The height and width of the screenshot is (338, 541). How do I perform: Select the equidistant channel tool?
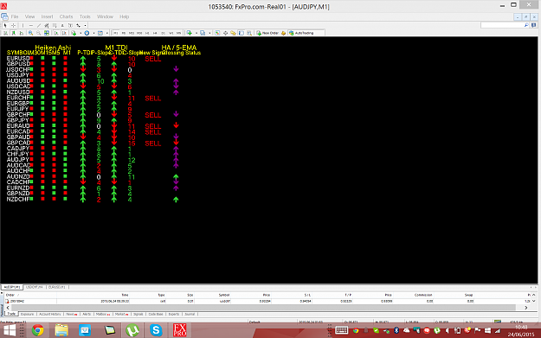tap(47, 25)
